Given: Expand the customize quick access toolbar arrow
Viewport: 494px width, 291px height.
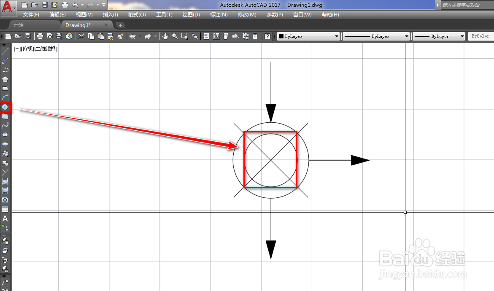Looking at the screenshot, I should pos(104,5).
